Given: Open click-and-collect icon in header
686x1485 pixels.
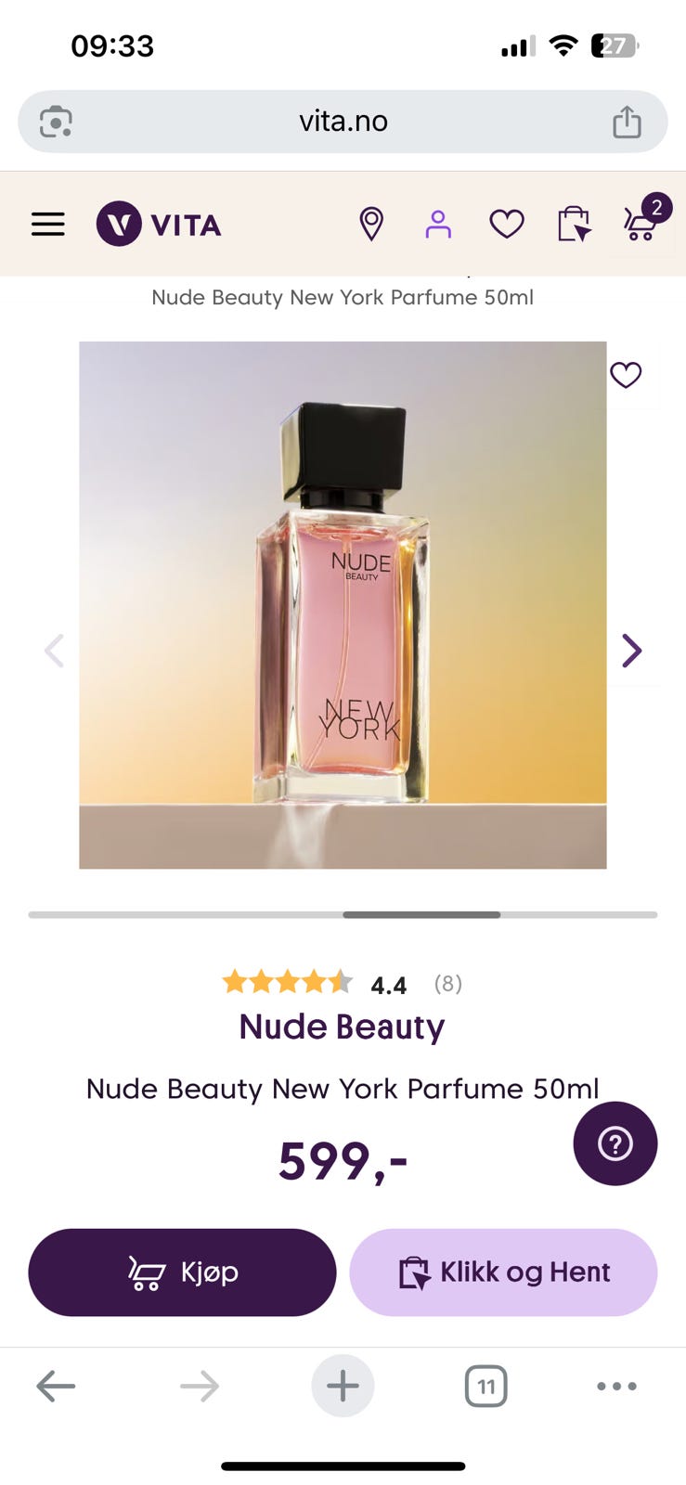Looking at the screenshot, I should coord(574,224).
